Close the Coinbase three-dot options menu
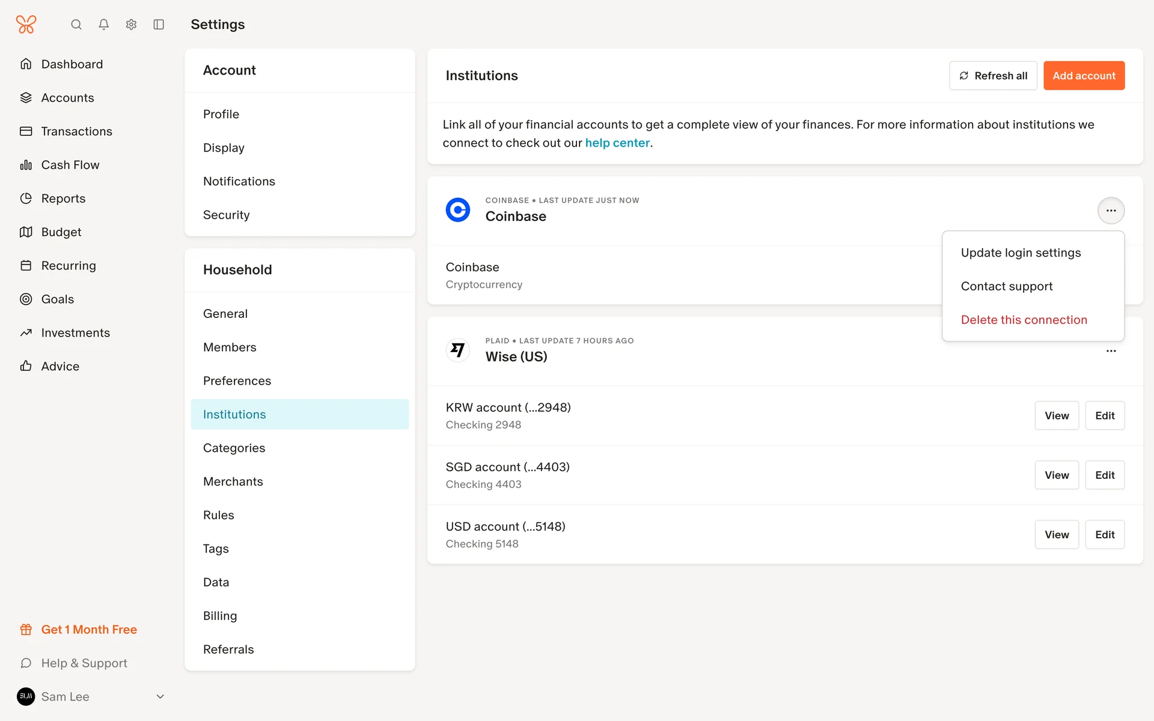Screen dimensions: 1154x721 (1111, 211)
